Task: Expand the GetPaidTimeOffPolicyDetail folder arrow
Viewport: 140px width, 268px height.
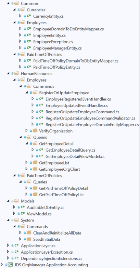Action: pos(27,188)
